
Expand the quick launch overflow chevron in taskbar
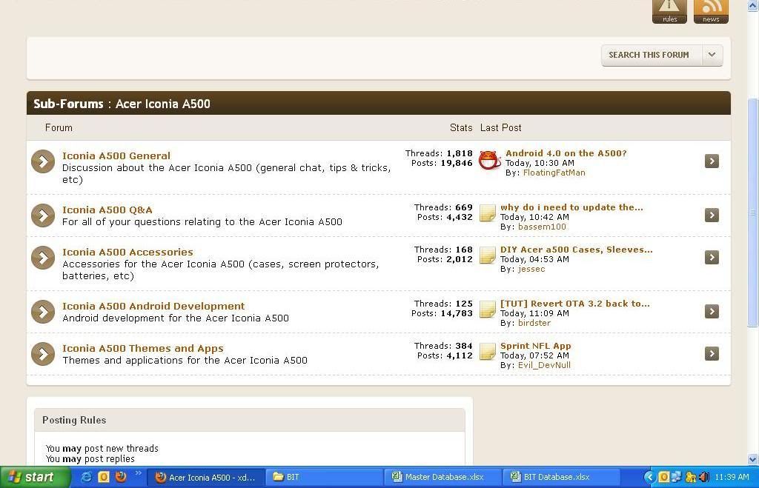[x=138, y=475]
